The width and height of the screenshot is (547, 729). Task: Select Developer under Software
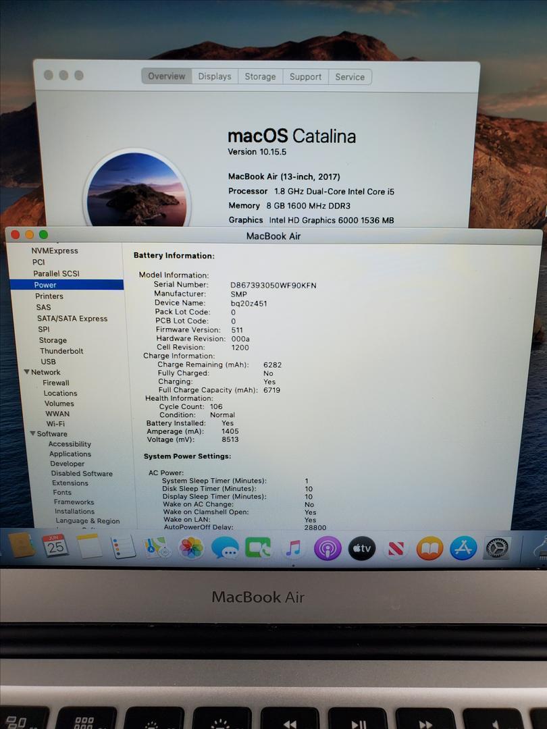click(68, 464)
